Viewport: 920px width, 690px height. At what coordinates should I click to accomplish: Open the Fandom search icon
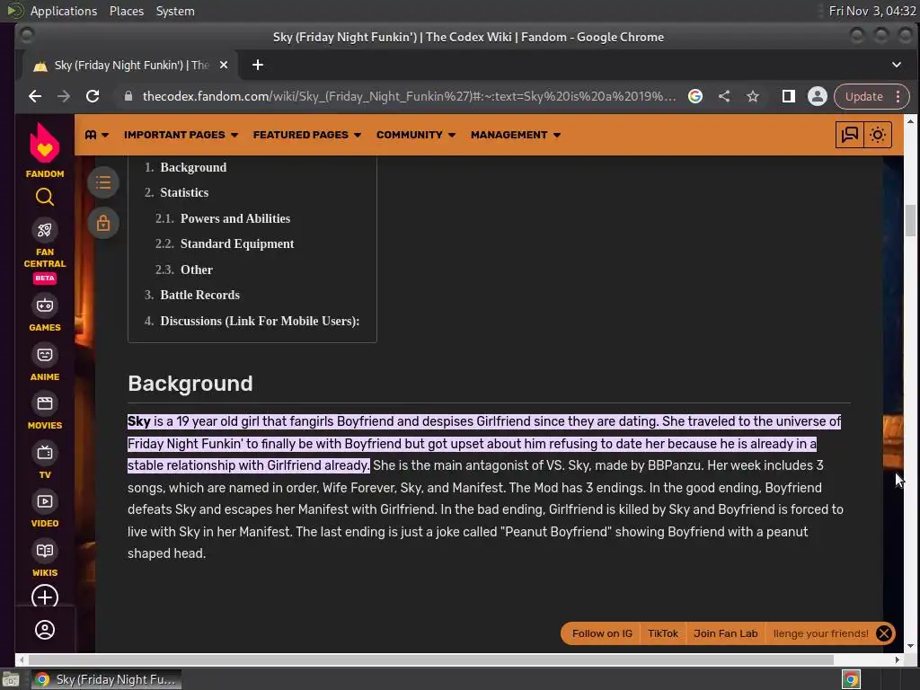pyautogui.click(x=45, y=197)
